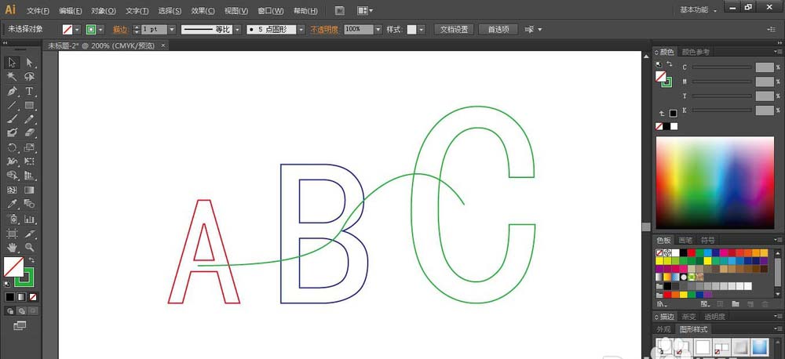The width and height of the screenshot is (785, 359).
Task: Select the Rectangle shape tool
Action: [x=29, y=105]
